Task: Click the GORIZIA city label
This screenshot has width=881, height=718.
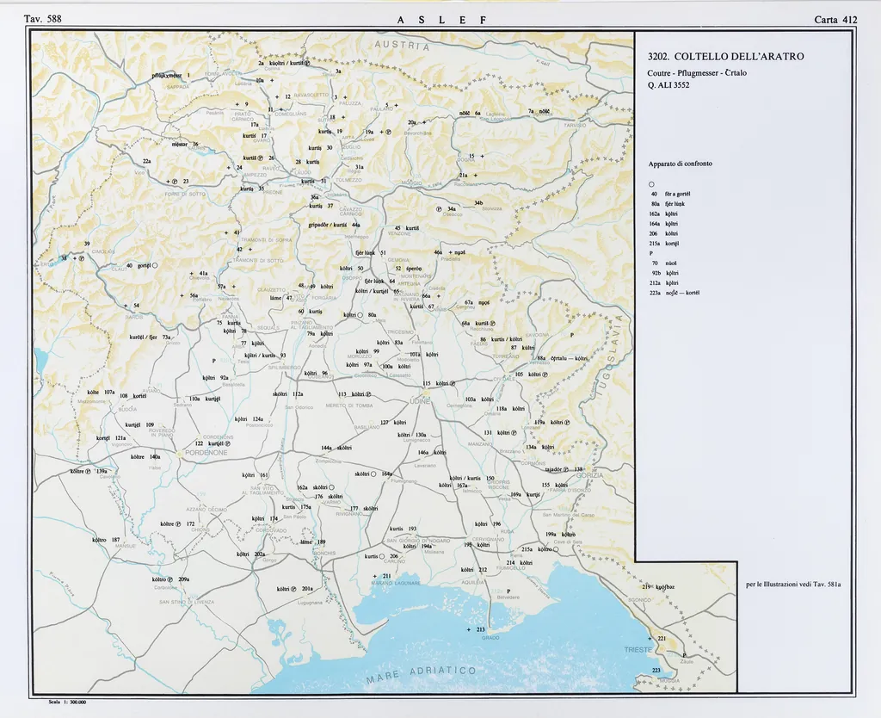Action: pos(589,475)
